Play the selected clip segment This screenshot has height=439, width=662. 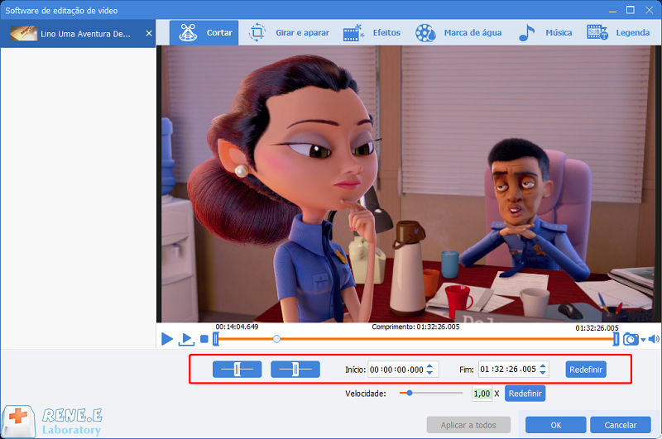point(186,339)
